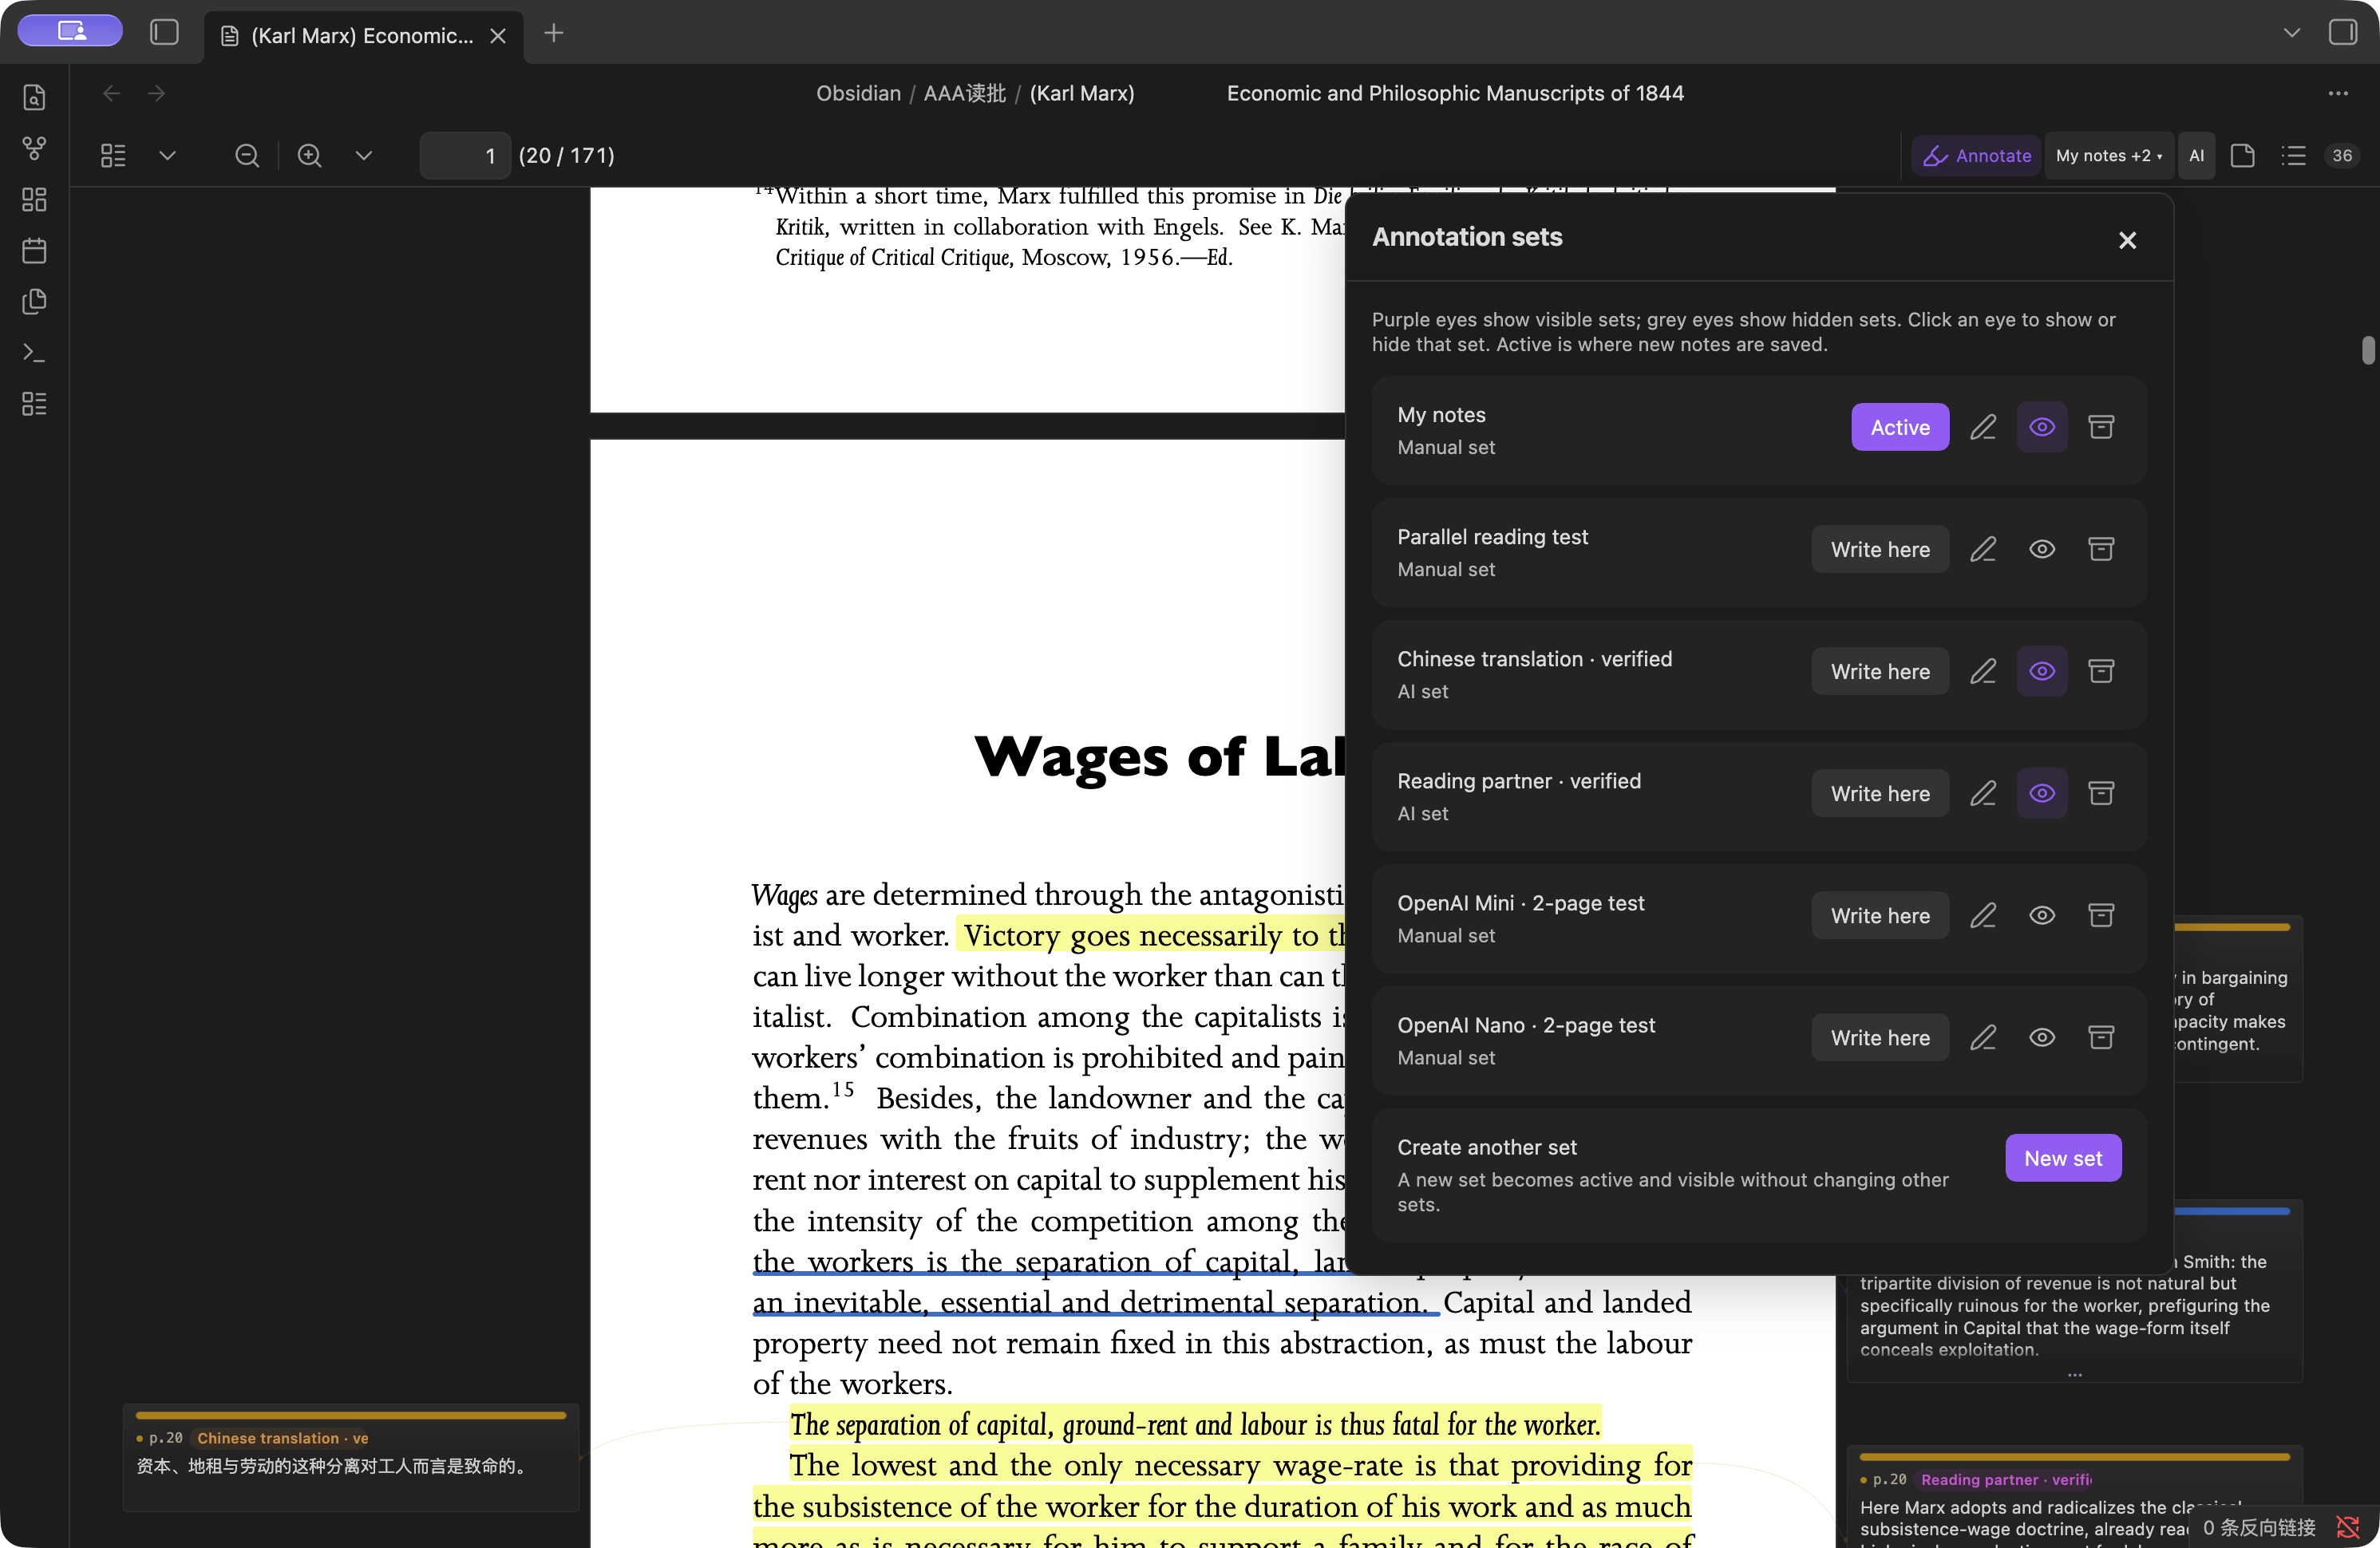2380x1548 pixels.
Task: Open the My notes +2 sets dropdown
Action: [2109, 155]
